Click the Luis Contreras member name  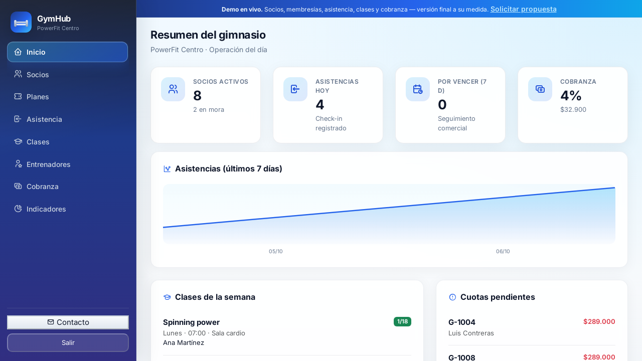pos(471,333)
